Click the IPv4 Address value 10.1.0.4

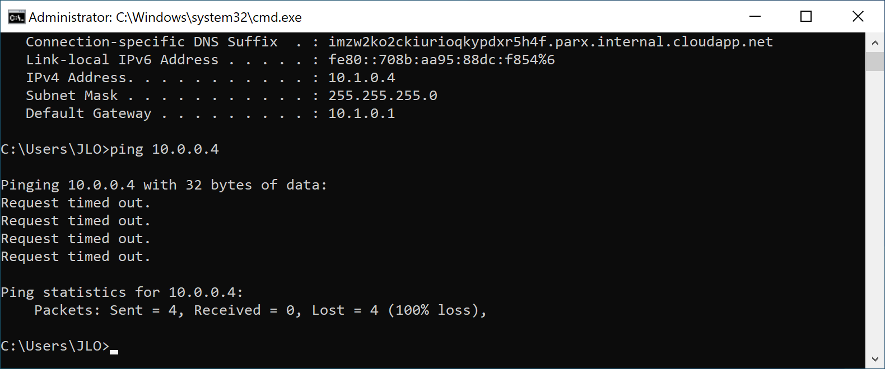point(362,78)
